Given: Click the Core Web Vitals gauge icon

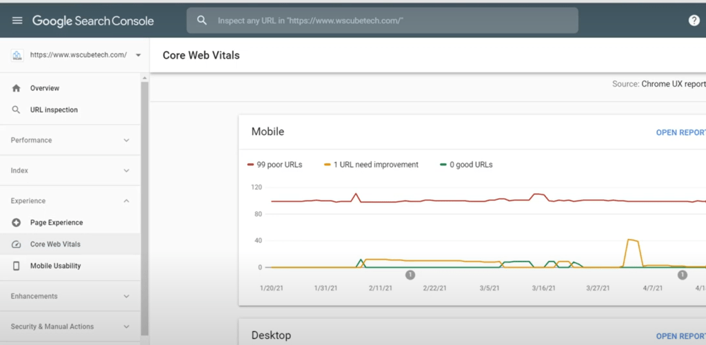Looking at the screenshot, I should pyautogui.click(x=17, y=244).
